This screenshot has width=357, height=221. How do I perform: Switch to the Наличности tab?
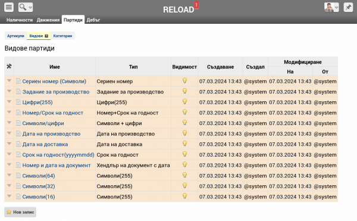[20, 20]
